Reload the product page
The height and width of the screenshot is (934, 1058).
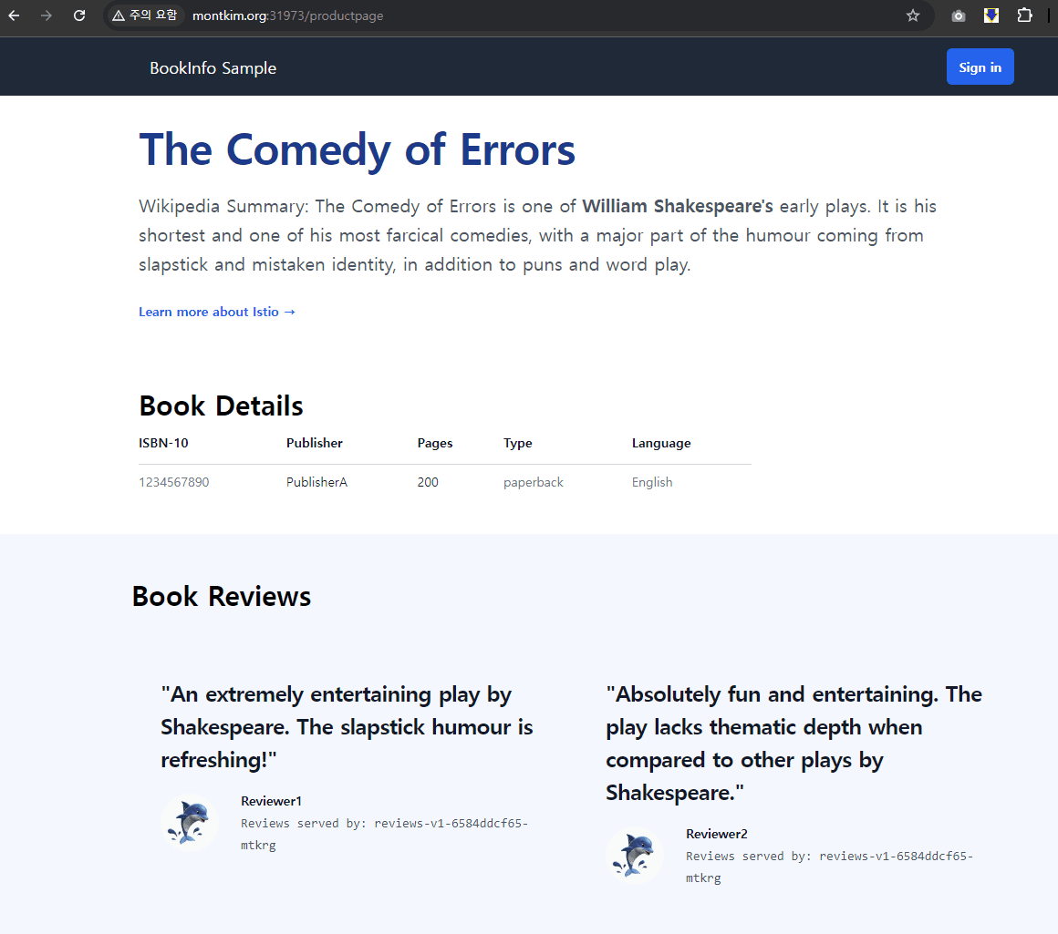[79, 15]
